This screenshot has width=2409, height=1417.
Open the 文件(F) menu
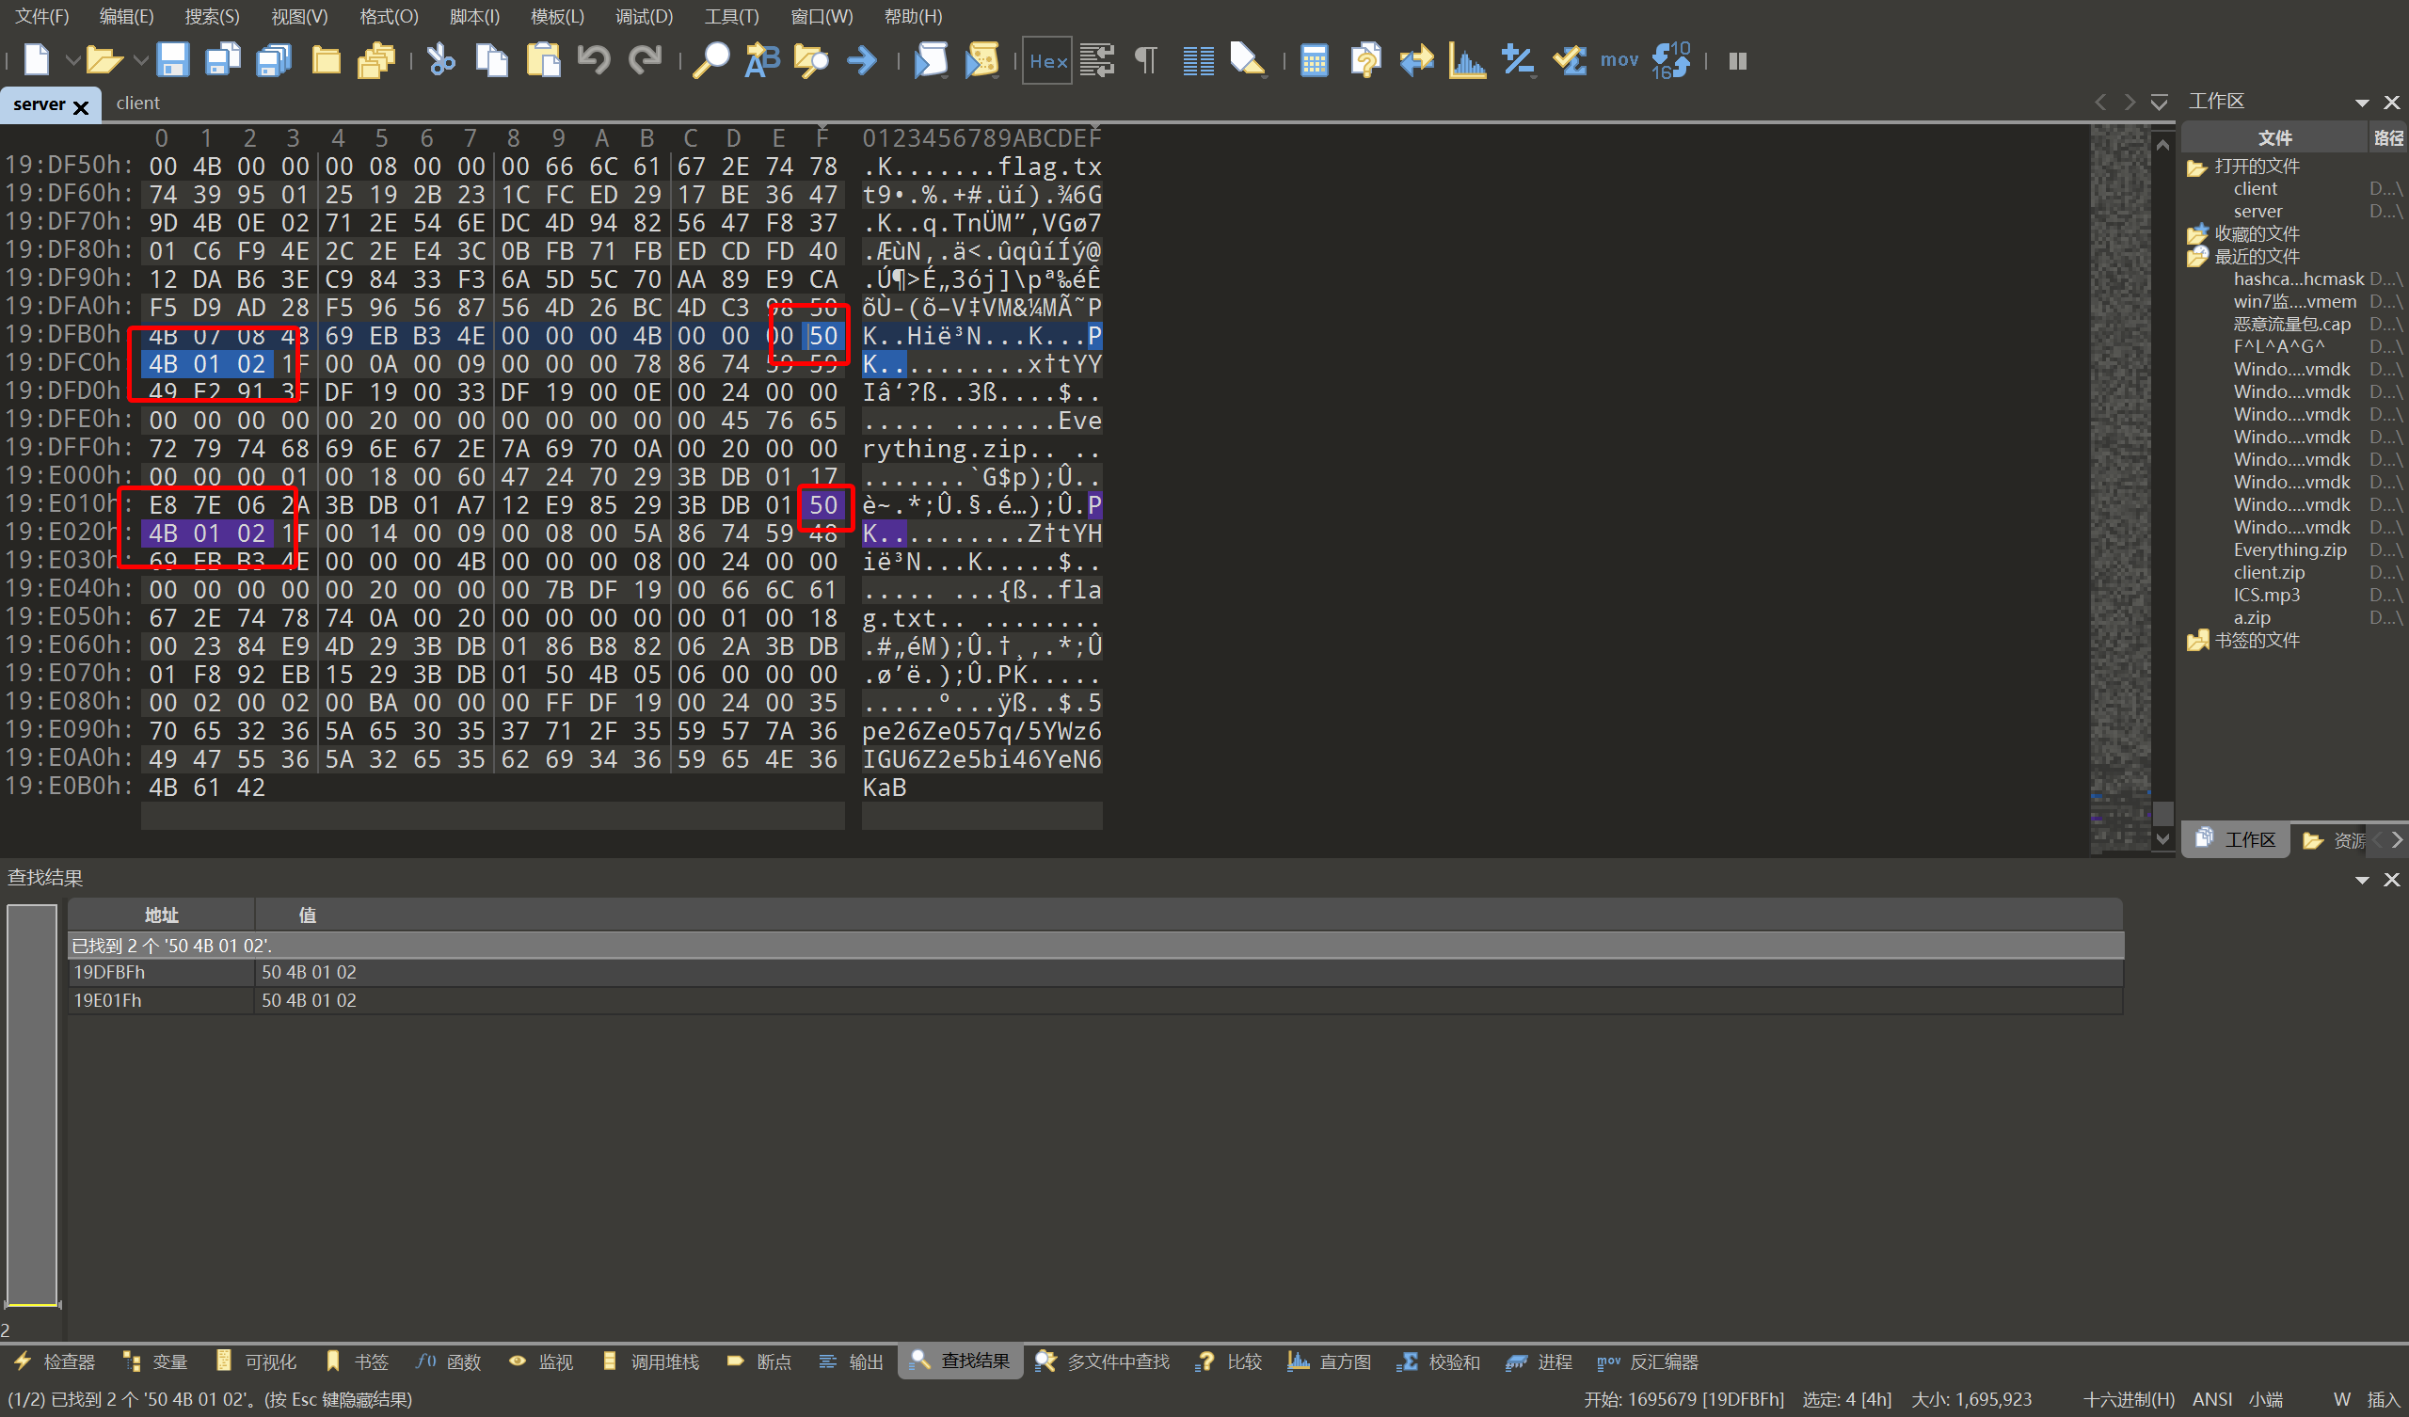coord(42,16)
